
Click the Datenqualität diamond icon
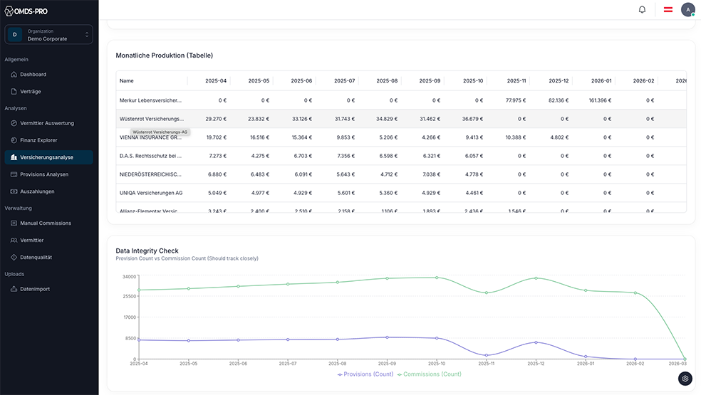(14, 257)
